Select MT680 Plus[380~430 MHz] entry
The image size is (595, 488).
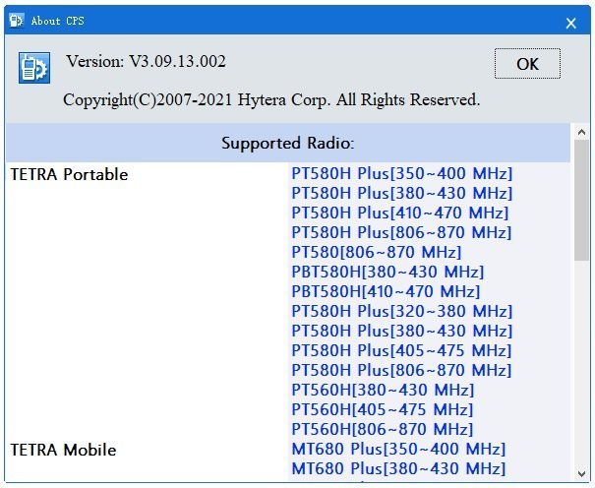click(x=398, y=469)
